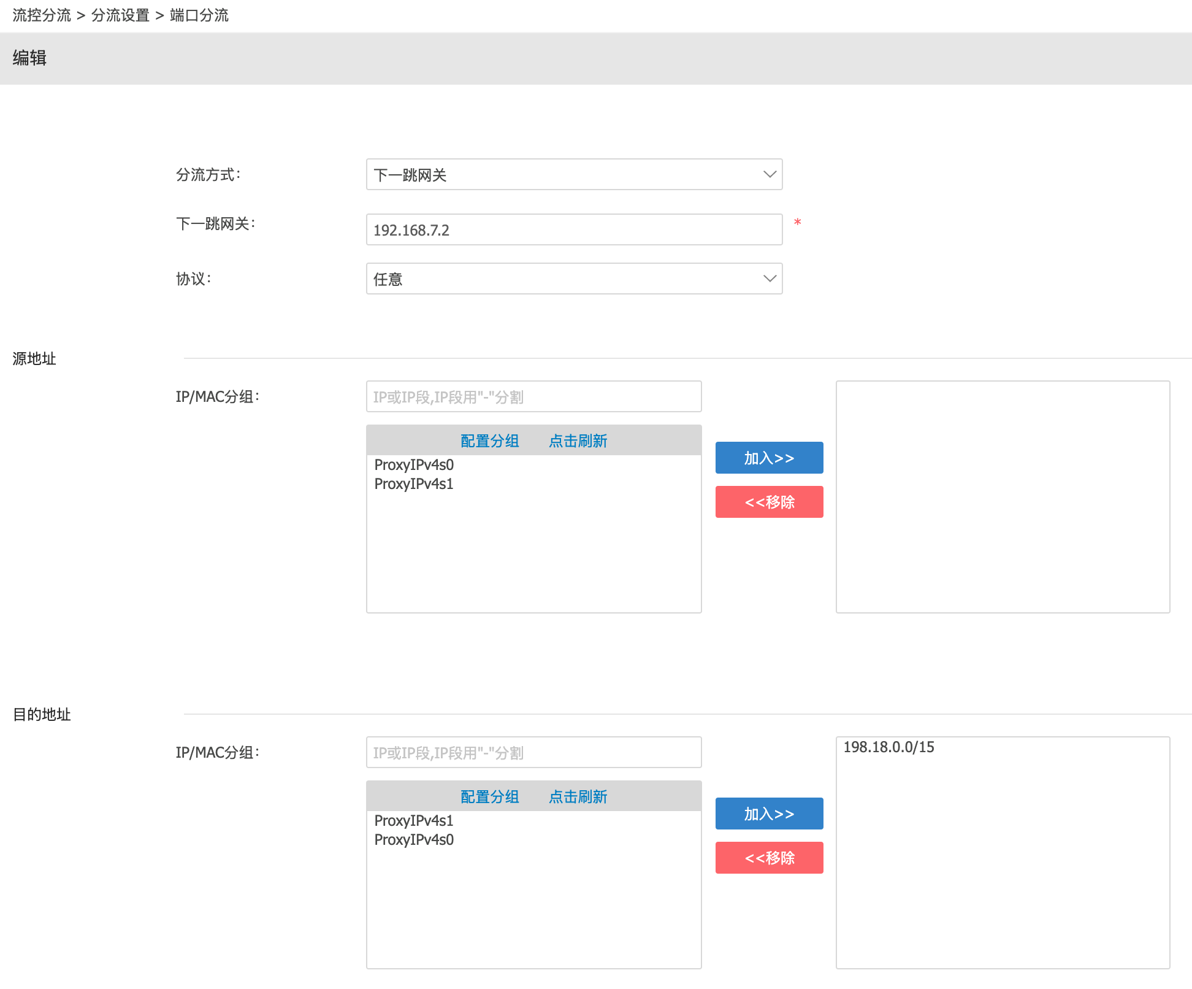Focus the source IP/MAC分组 input field
The width and height of the screenshot is (1192, 989).
coord(533,396)
